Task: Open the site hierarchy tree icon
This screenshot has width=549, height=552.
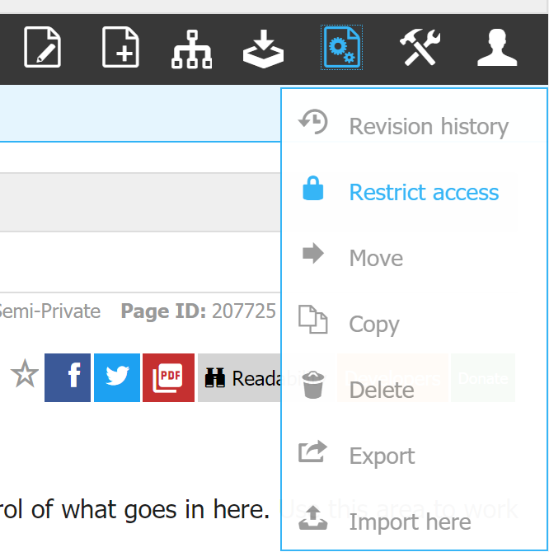Action: (191, 49)
